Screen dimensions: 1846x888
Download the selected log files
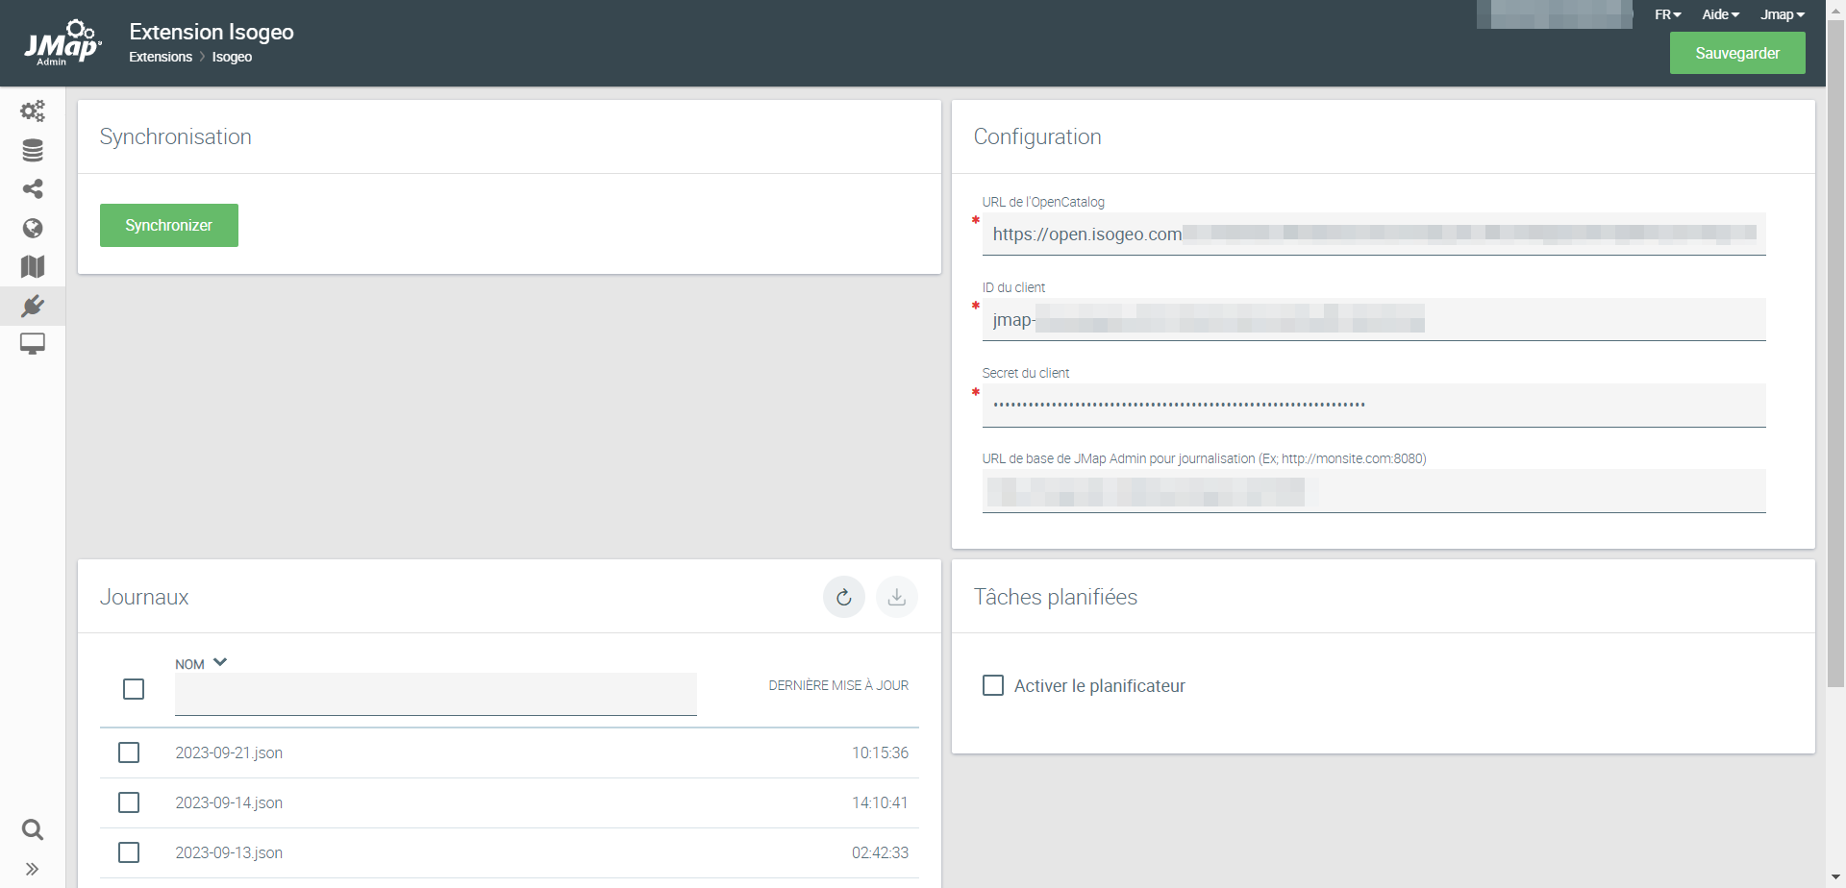click(x=897, y=597)
